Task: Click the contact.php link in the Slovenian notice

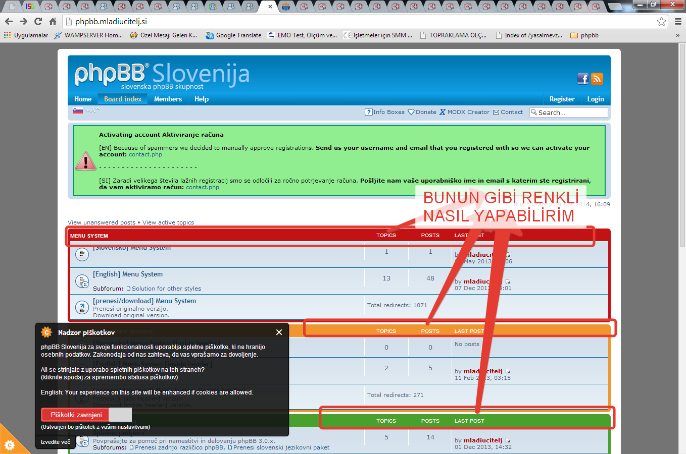Action: [203, 187]
